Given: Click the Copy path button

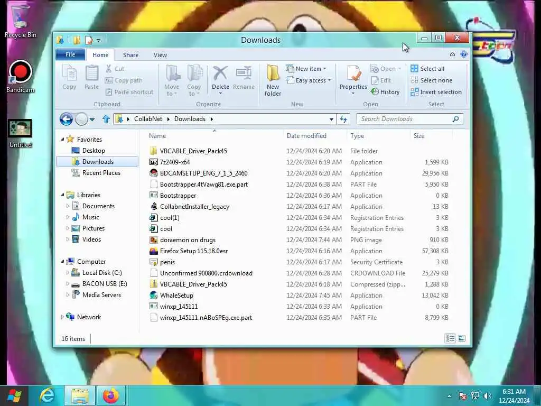Looking at the screenshot, I should (x=124, y=80).
